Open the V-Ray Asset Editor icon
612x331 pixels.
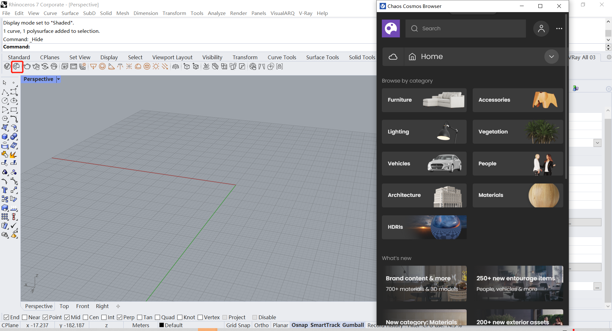pos(7,67)
